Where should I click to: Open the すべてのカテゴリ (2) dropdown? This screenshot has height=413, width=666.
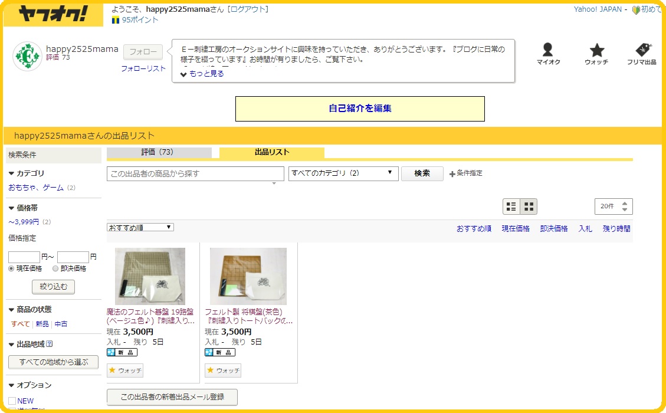343,173
